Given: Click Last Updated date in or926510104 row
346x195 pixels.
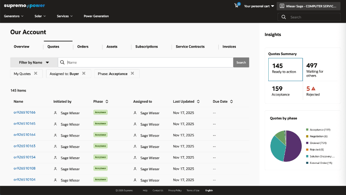Looking at the screenshot, I should coord(183,180).
